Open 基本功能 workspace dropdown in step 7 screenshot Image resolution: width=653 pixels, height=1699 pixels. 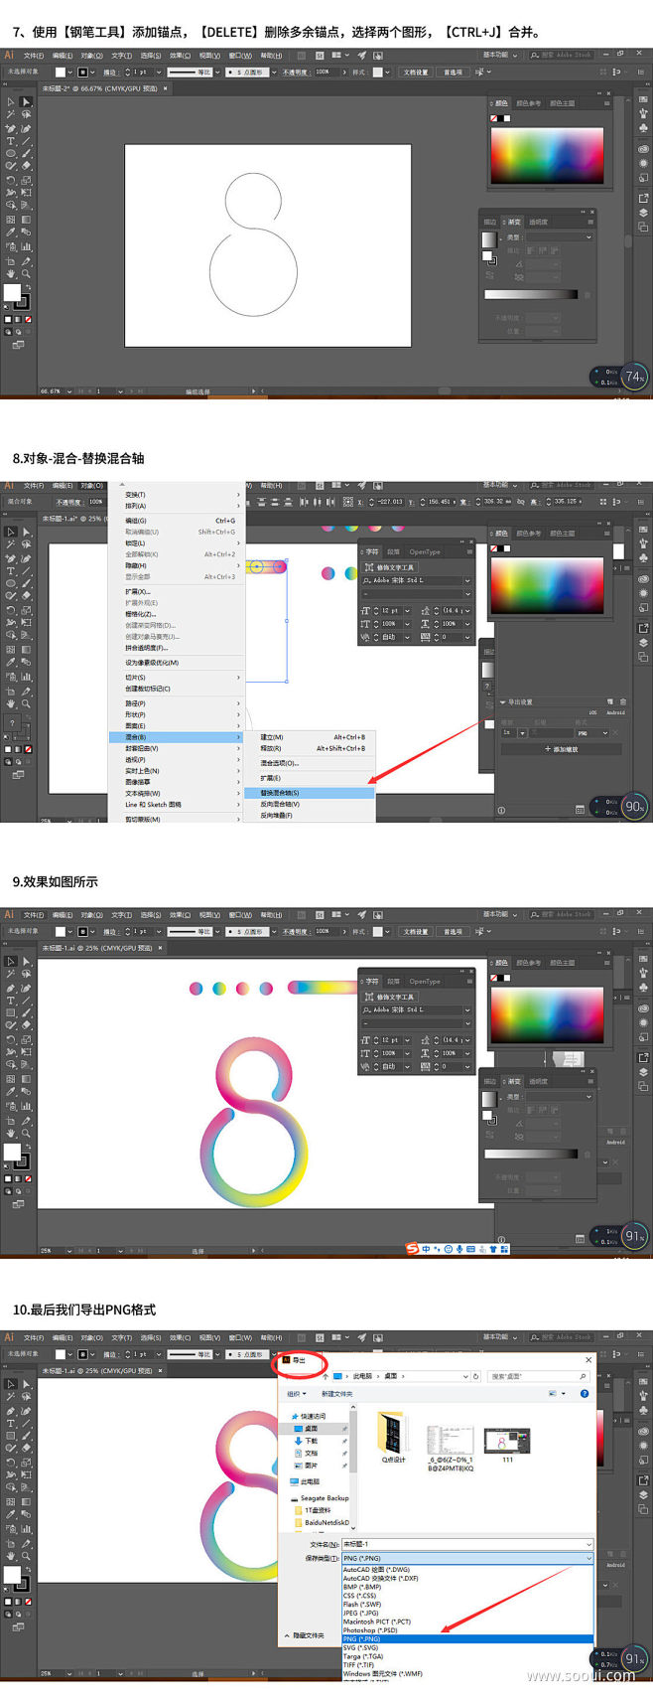(498, 56)
